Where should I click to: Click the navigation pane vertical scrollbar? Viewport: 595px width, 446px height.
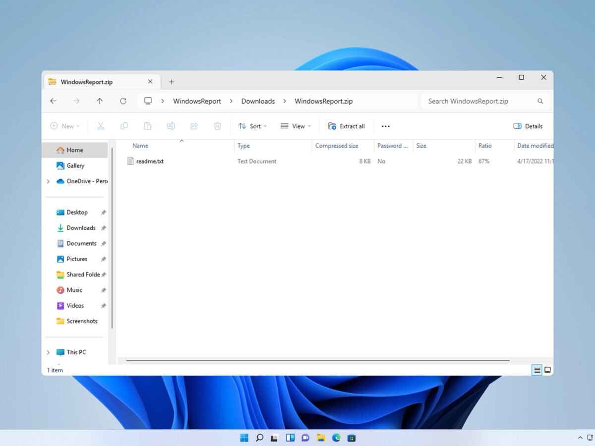click(112, 238)
